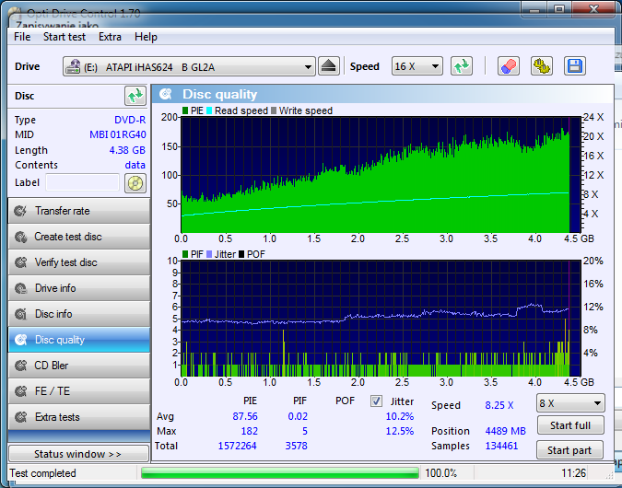Click the erase disc icon
Image resolution: width=622 pixels, height=488 pixels.
coord(509,66)
